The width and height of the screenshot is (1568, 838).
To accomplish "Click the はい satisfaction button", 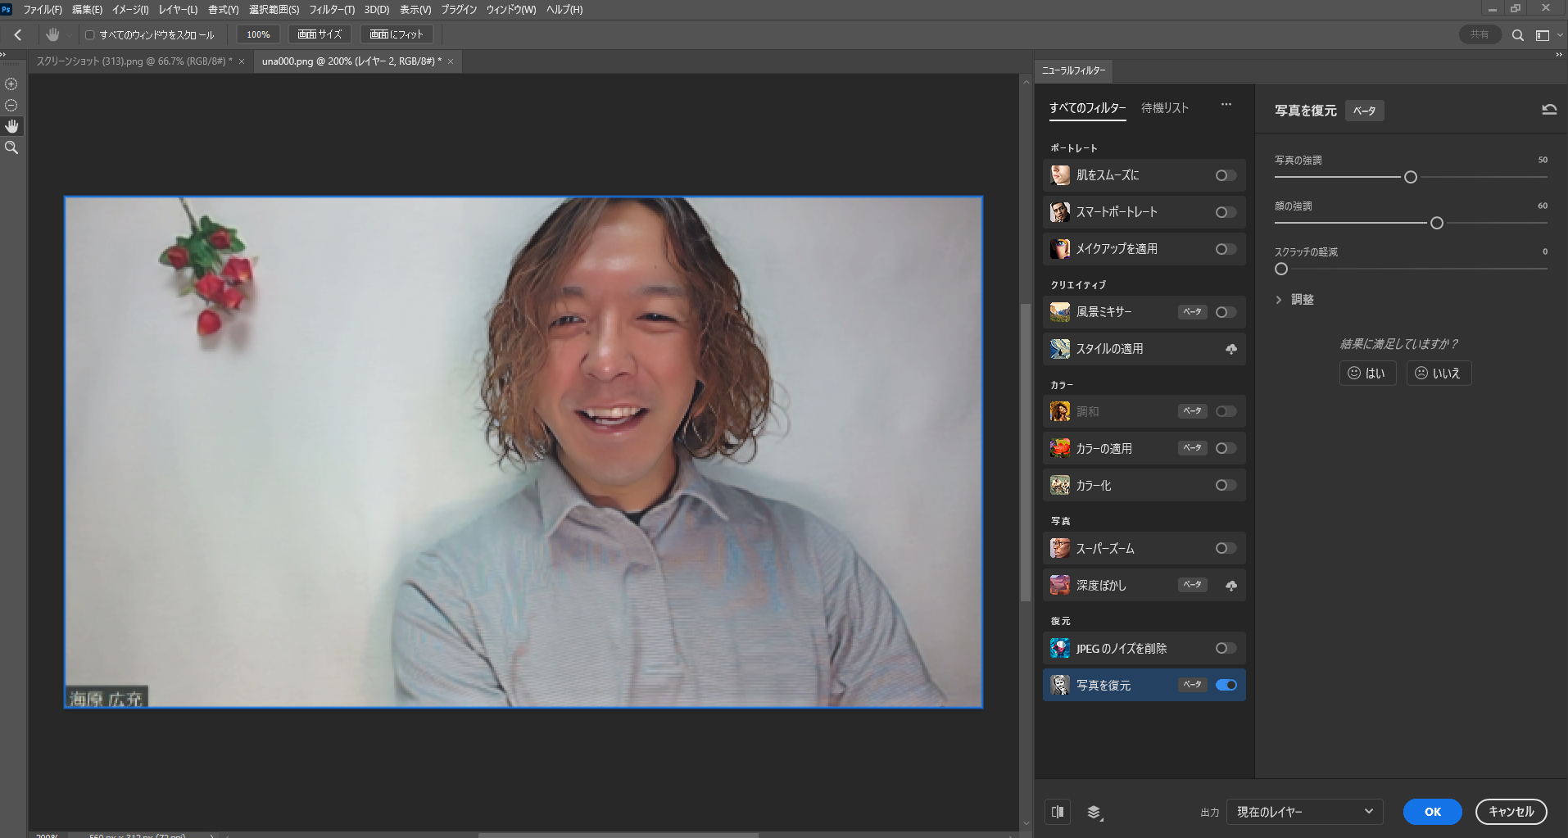I will click(x=1367, y=374).
